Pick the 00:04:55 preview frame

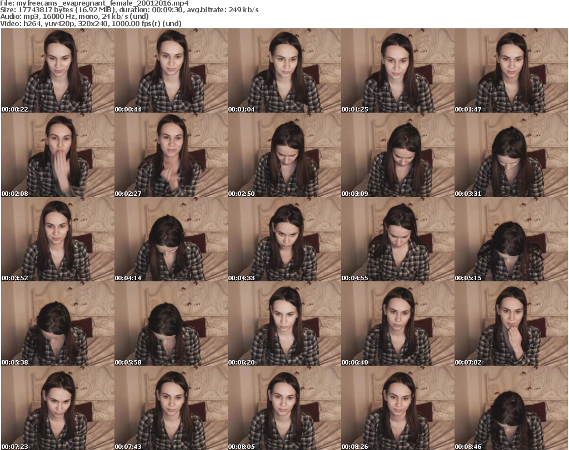coord(398,239)
